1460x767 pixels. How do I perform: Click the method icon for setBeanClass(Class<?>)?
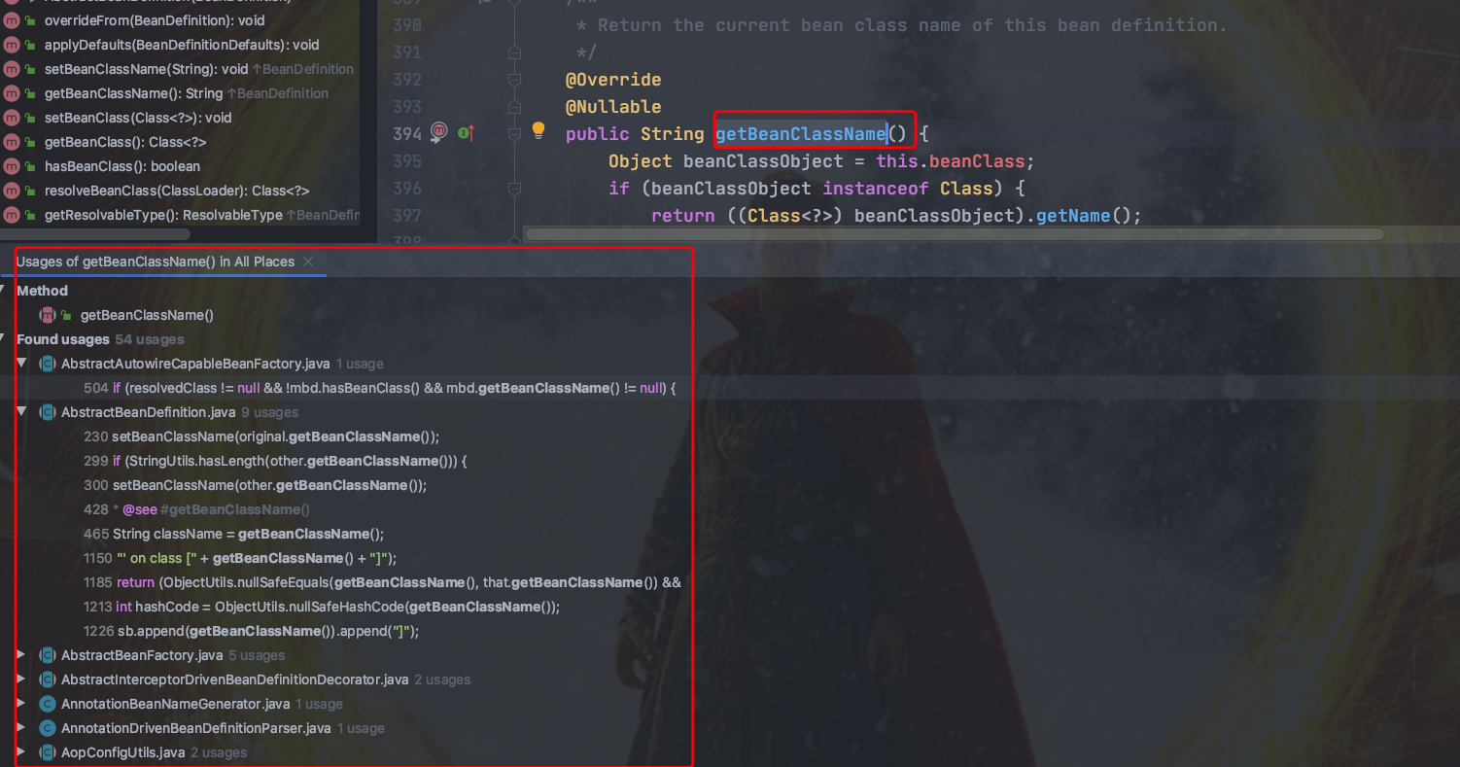coord(10,118)
